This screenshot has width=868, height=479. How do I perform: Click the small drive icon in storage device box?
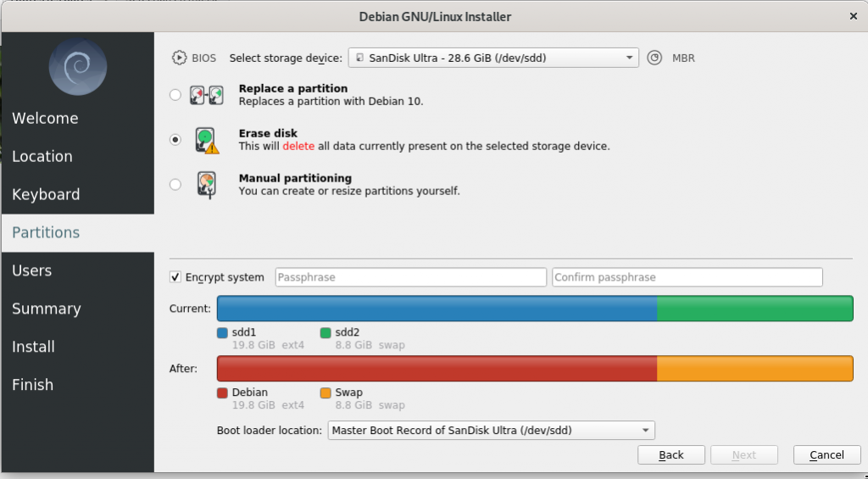coord(359,58)
